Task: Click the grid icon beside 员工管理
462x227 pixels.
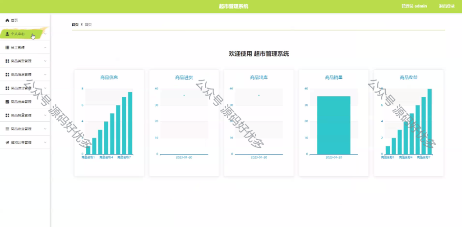Action: point(7,47)
